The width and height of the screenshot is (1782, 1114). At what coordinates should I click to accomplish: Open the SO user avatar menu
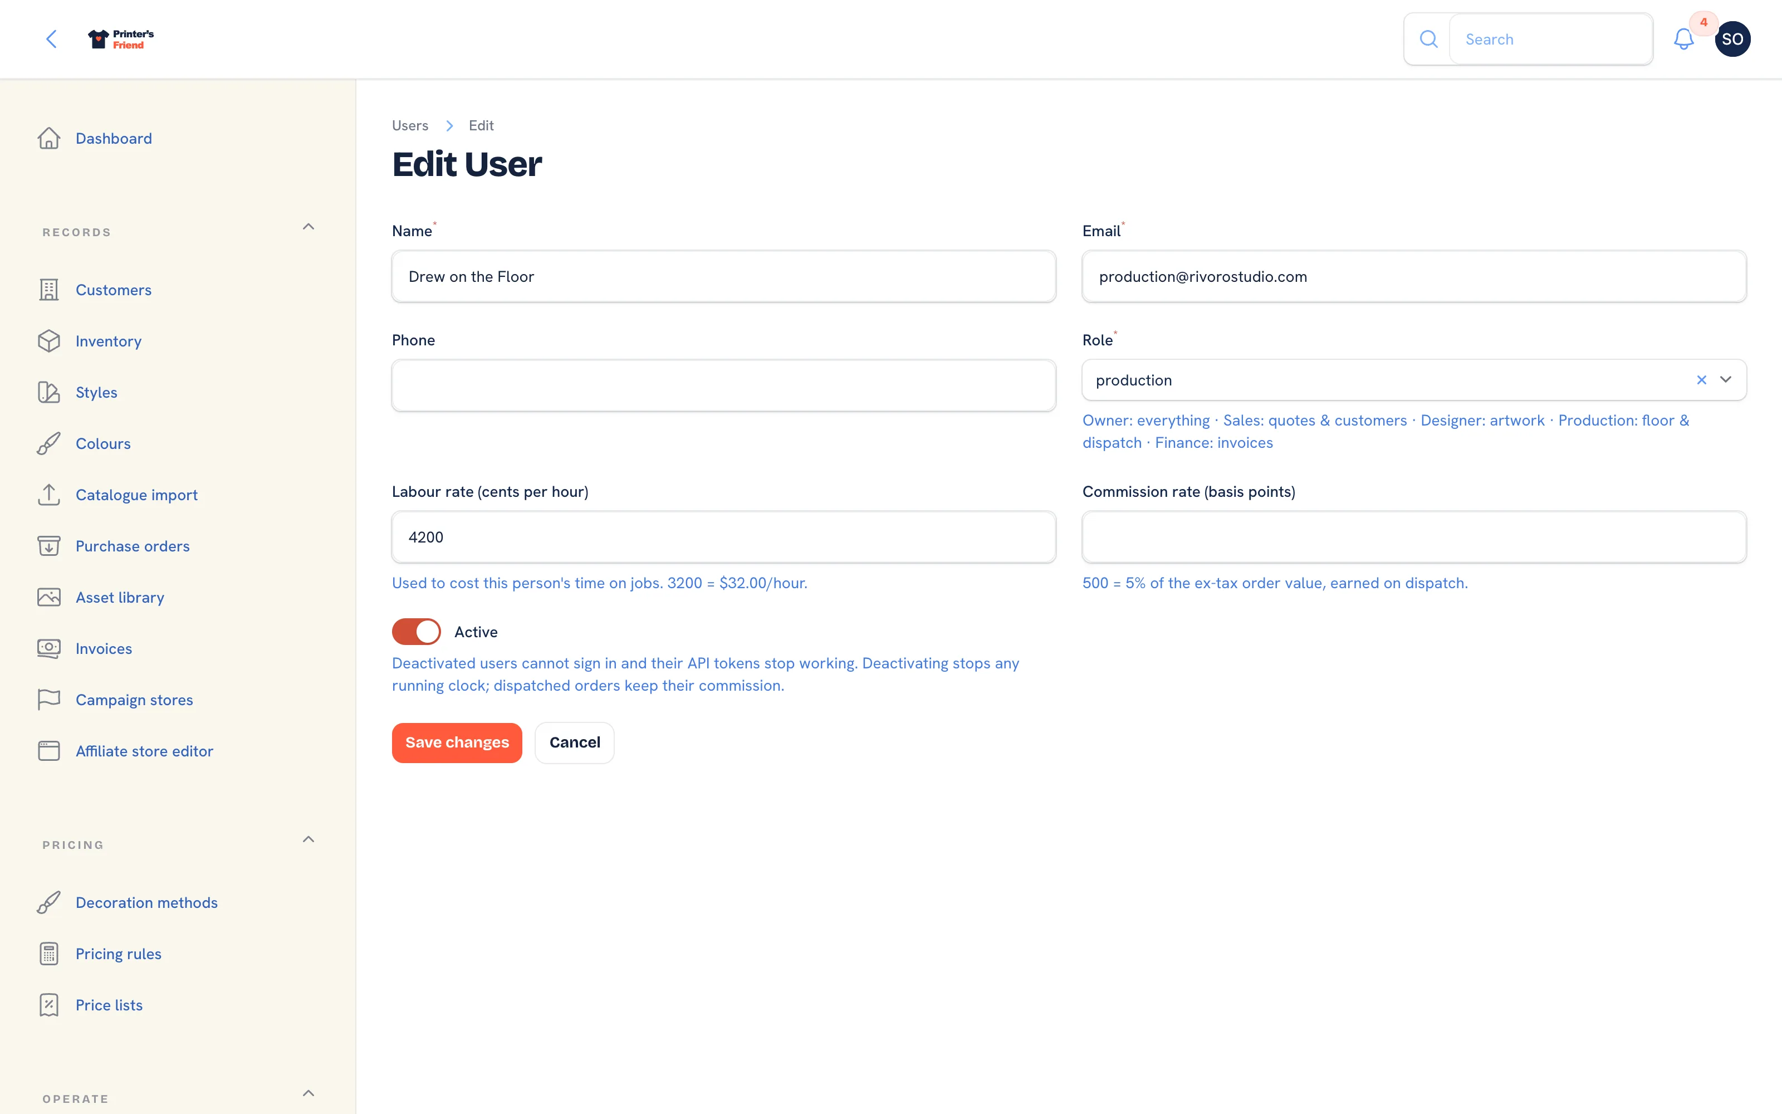pos(1732,39)
